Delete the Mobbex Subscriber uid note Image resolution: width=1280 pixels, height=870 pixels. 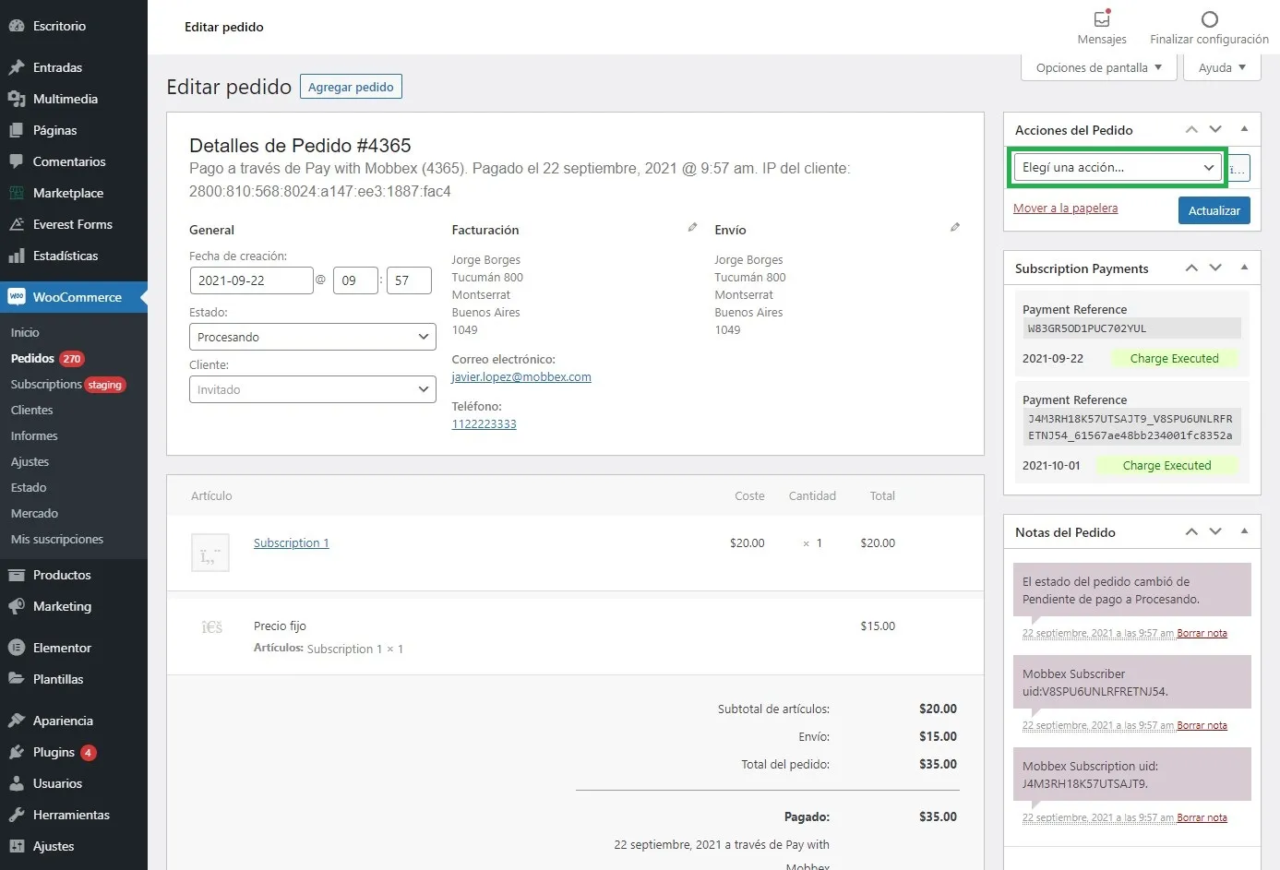1202,725
